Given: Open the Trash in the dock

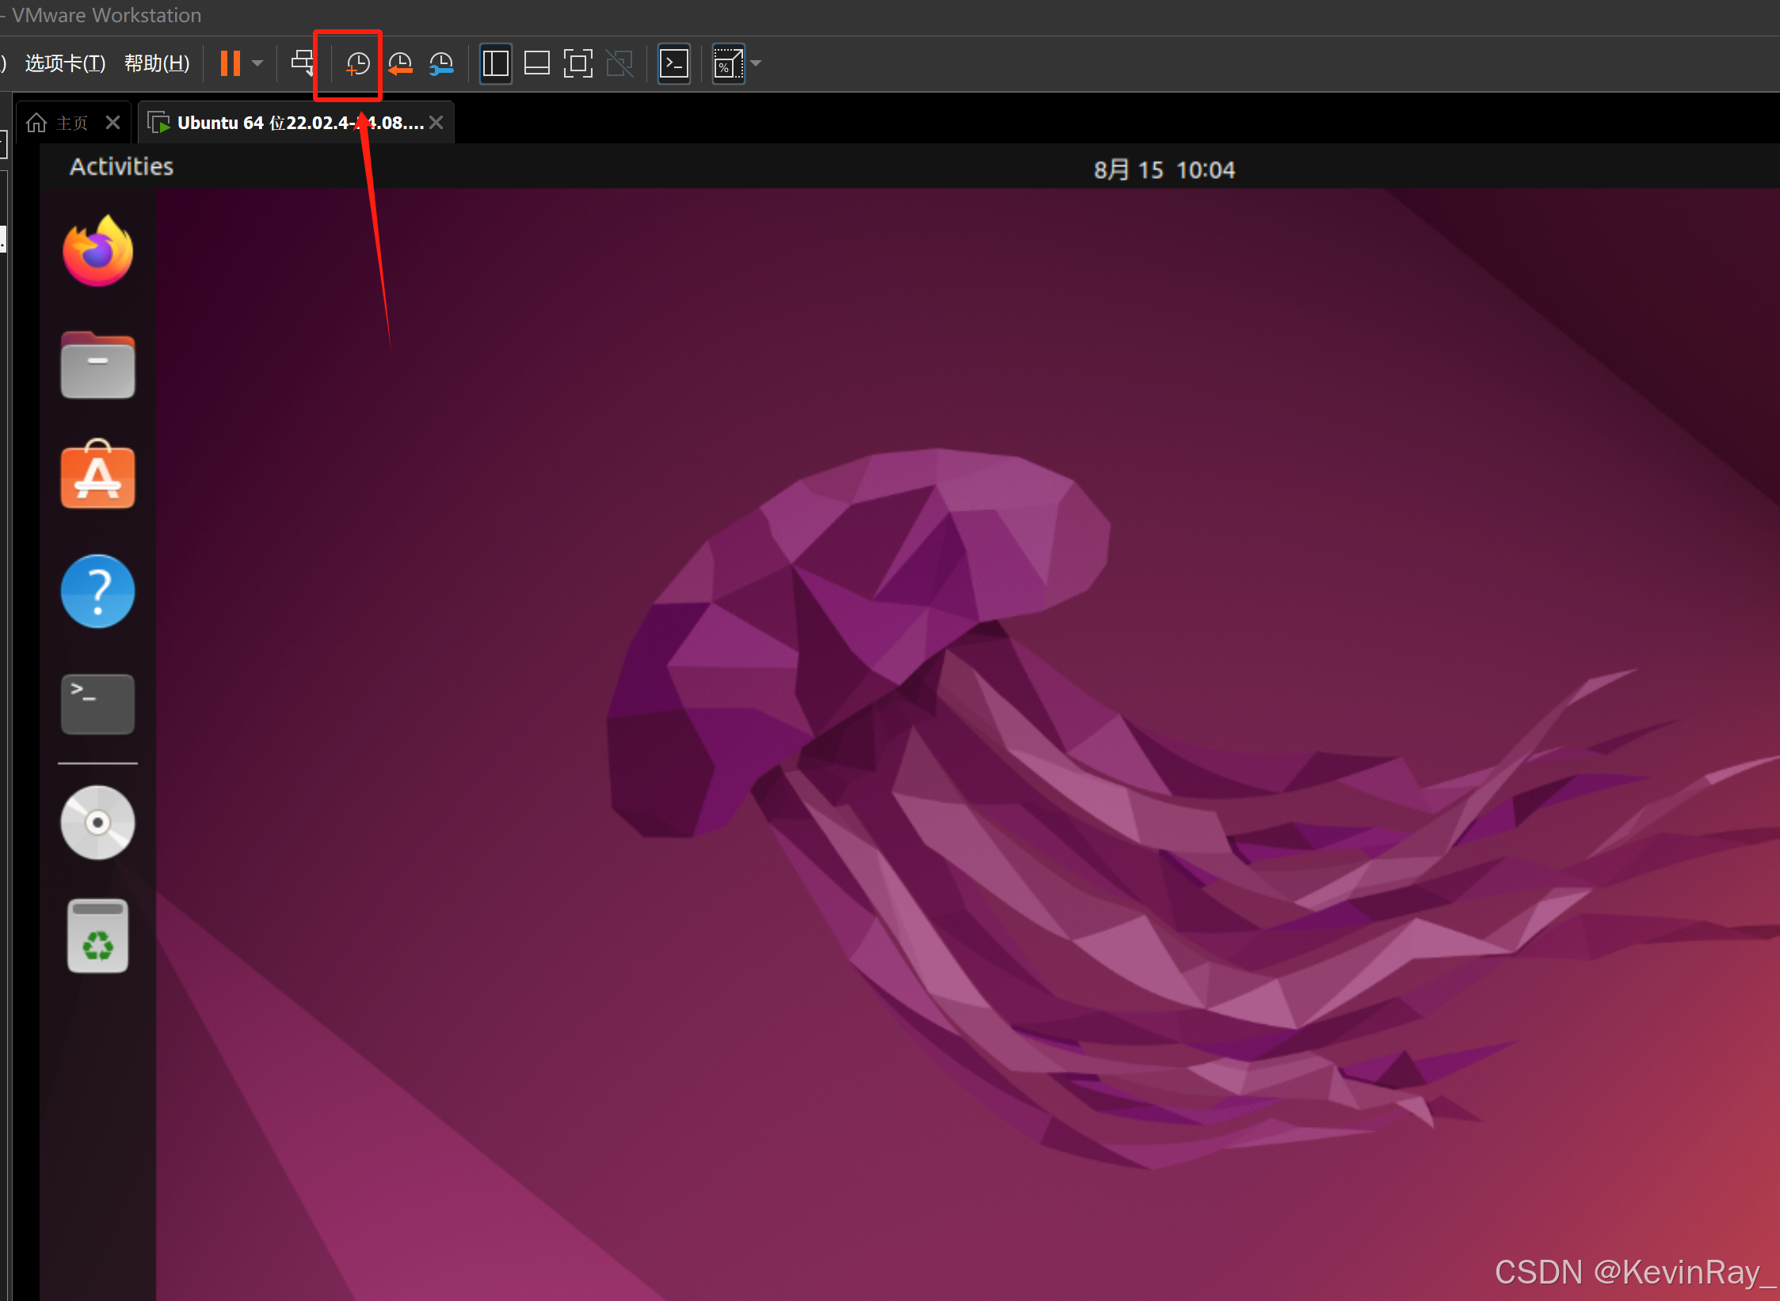Looking at the screenshot, I should point(97,936).
